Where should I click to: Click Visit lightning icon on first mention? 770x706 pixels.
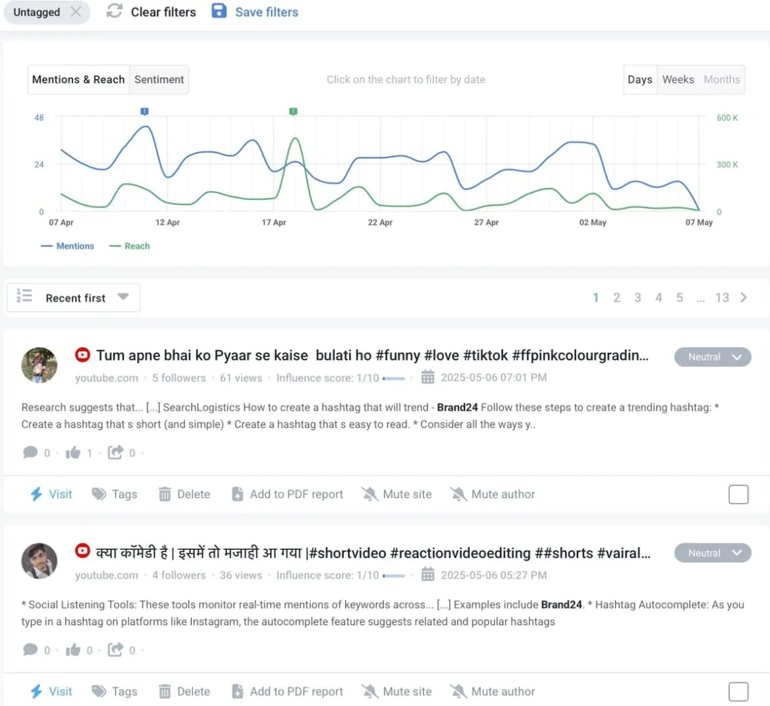pos(36,495)
